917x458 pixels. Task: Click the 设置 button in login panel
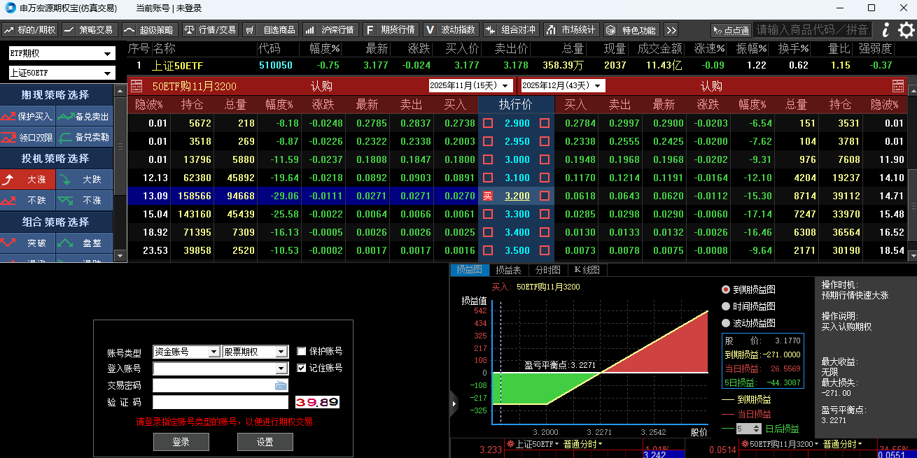[265, 442]
